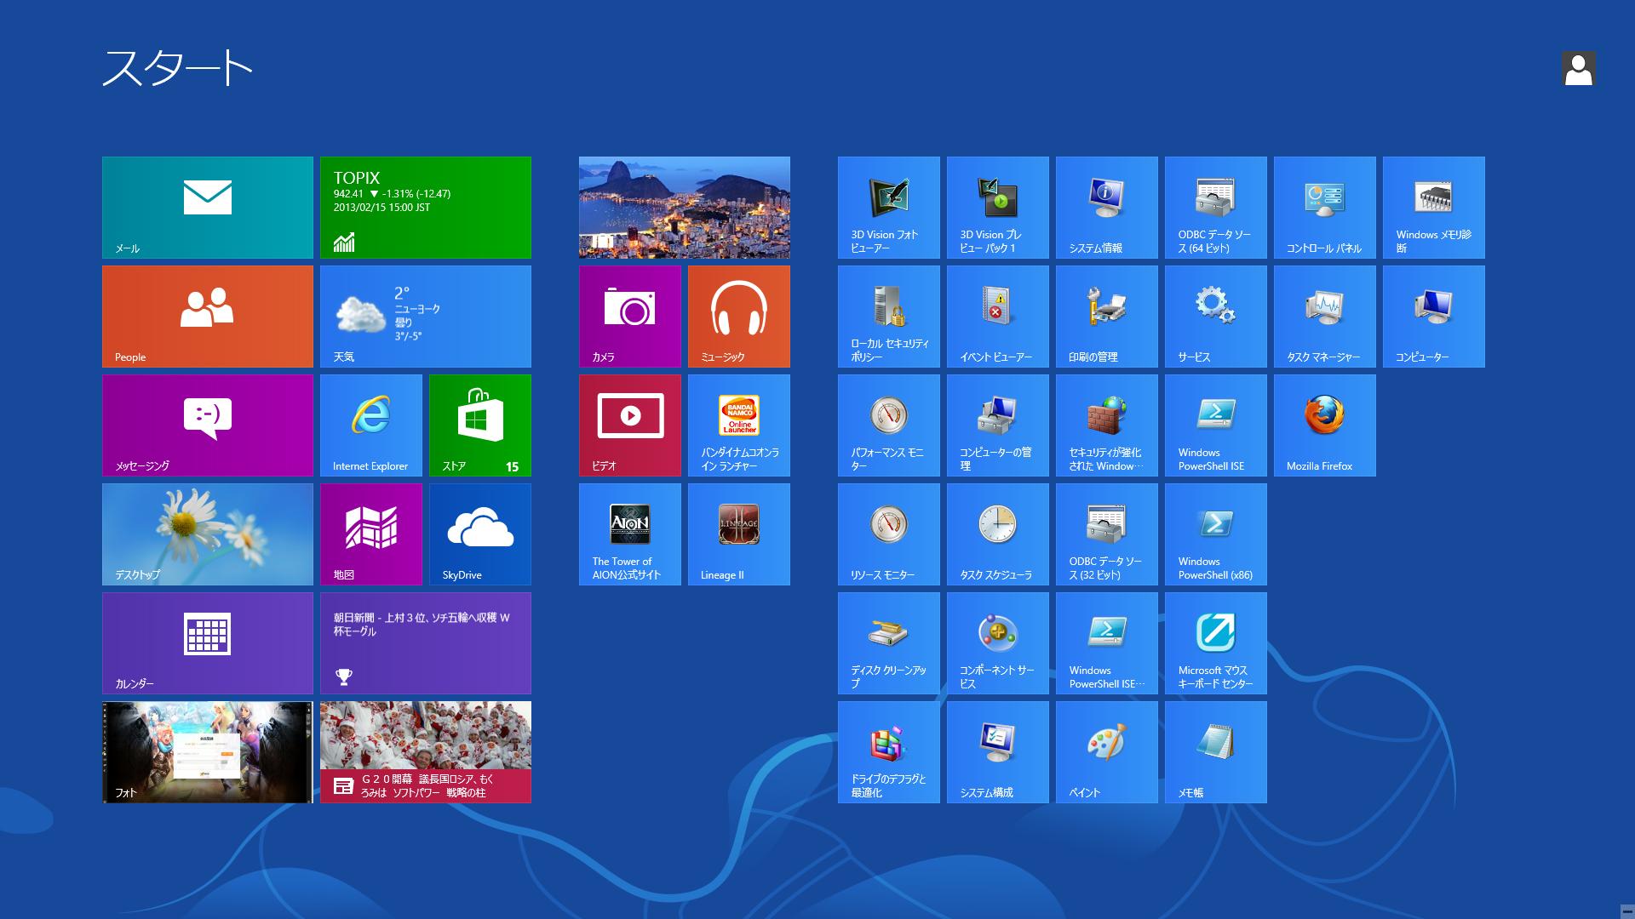Click the user account avatar
1635x919 pixels.
pos(1578,69)
